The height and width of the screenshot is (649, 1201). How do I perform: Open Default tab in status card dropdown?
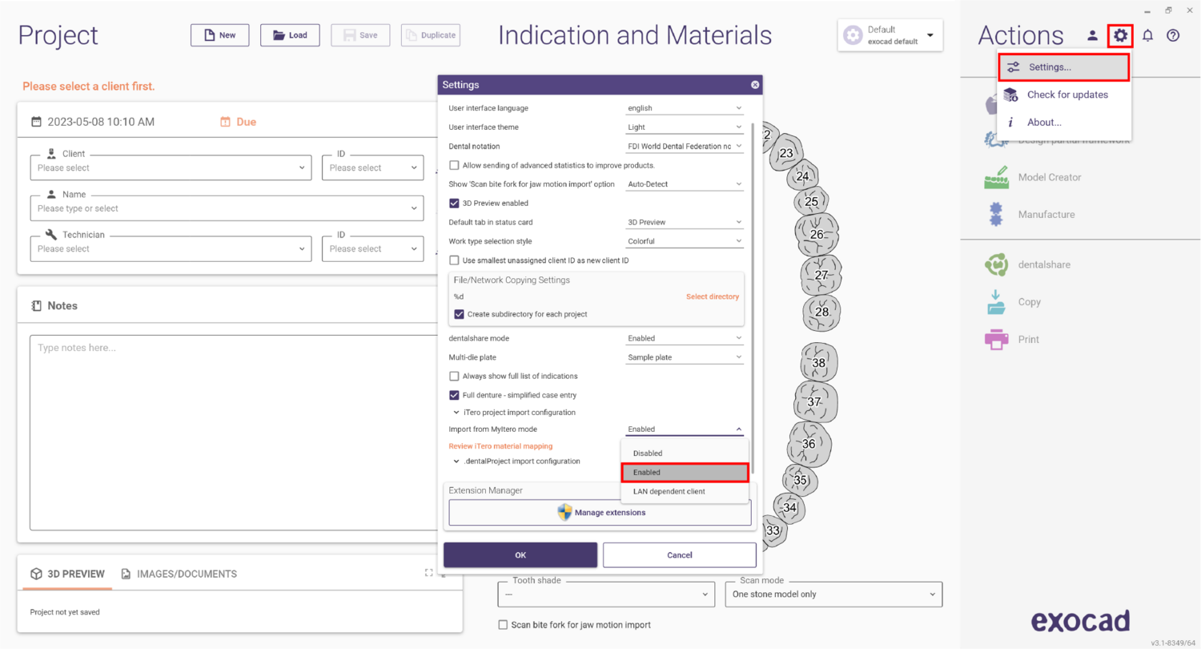click(685, 222)
